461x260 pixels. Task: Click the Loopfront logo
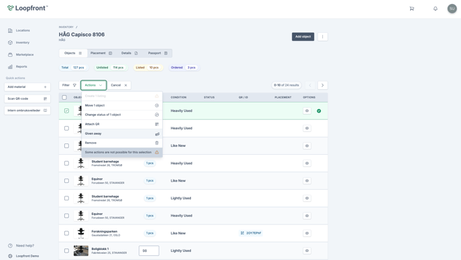coord(27,8)
